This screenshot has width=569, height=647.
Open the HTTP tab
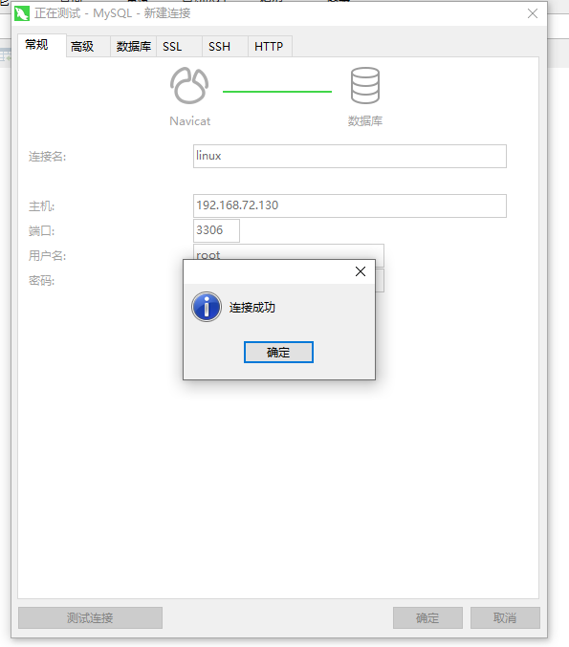click(270, 46)
